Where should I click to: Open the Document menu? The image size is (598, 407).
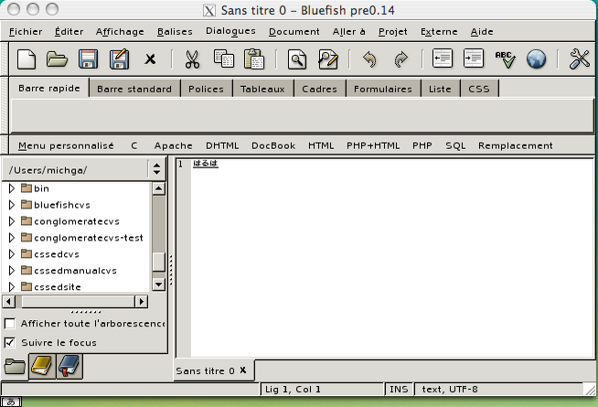point(294,32)
